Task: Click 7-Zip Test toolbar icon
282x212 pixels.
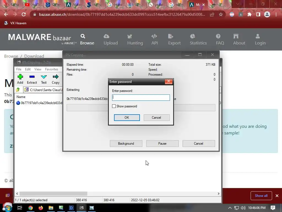Action: coord(44,79)
